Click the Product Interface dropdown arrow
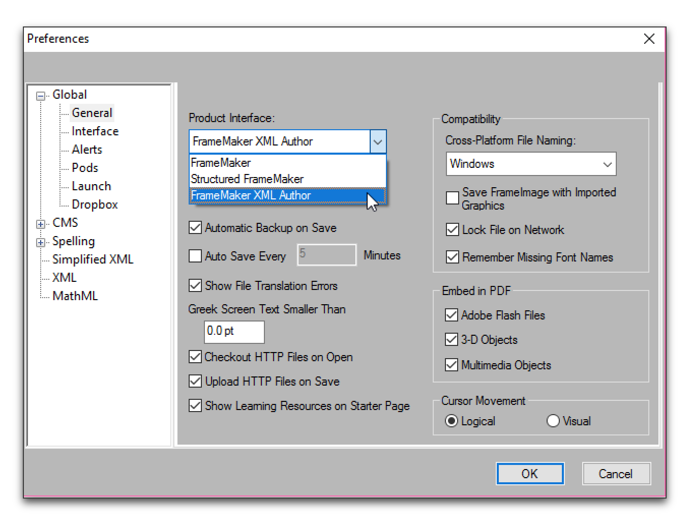 378,142
